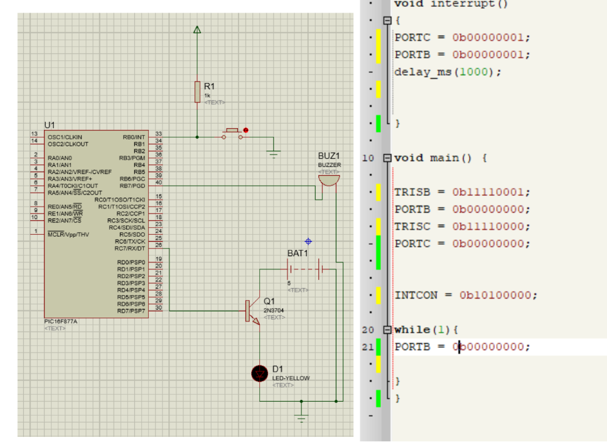The height and width of the screenshot is (447, 607).
Task: Click the MCLR/Vpp/THV pin label
Action: click(x=68, y=235)
